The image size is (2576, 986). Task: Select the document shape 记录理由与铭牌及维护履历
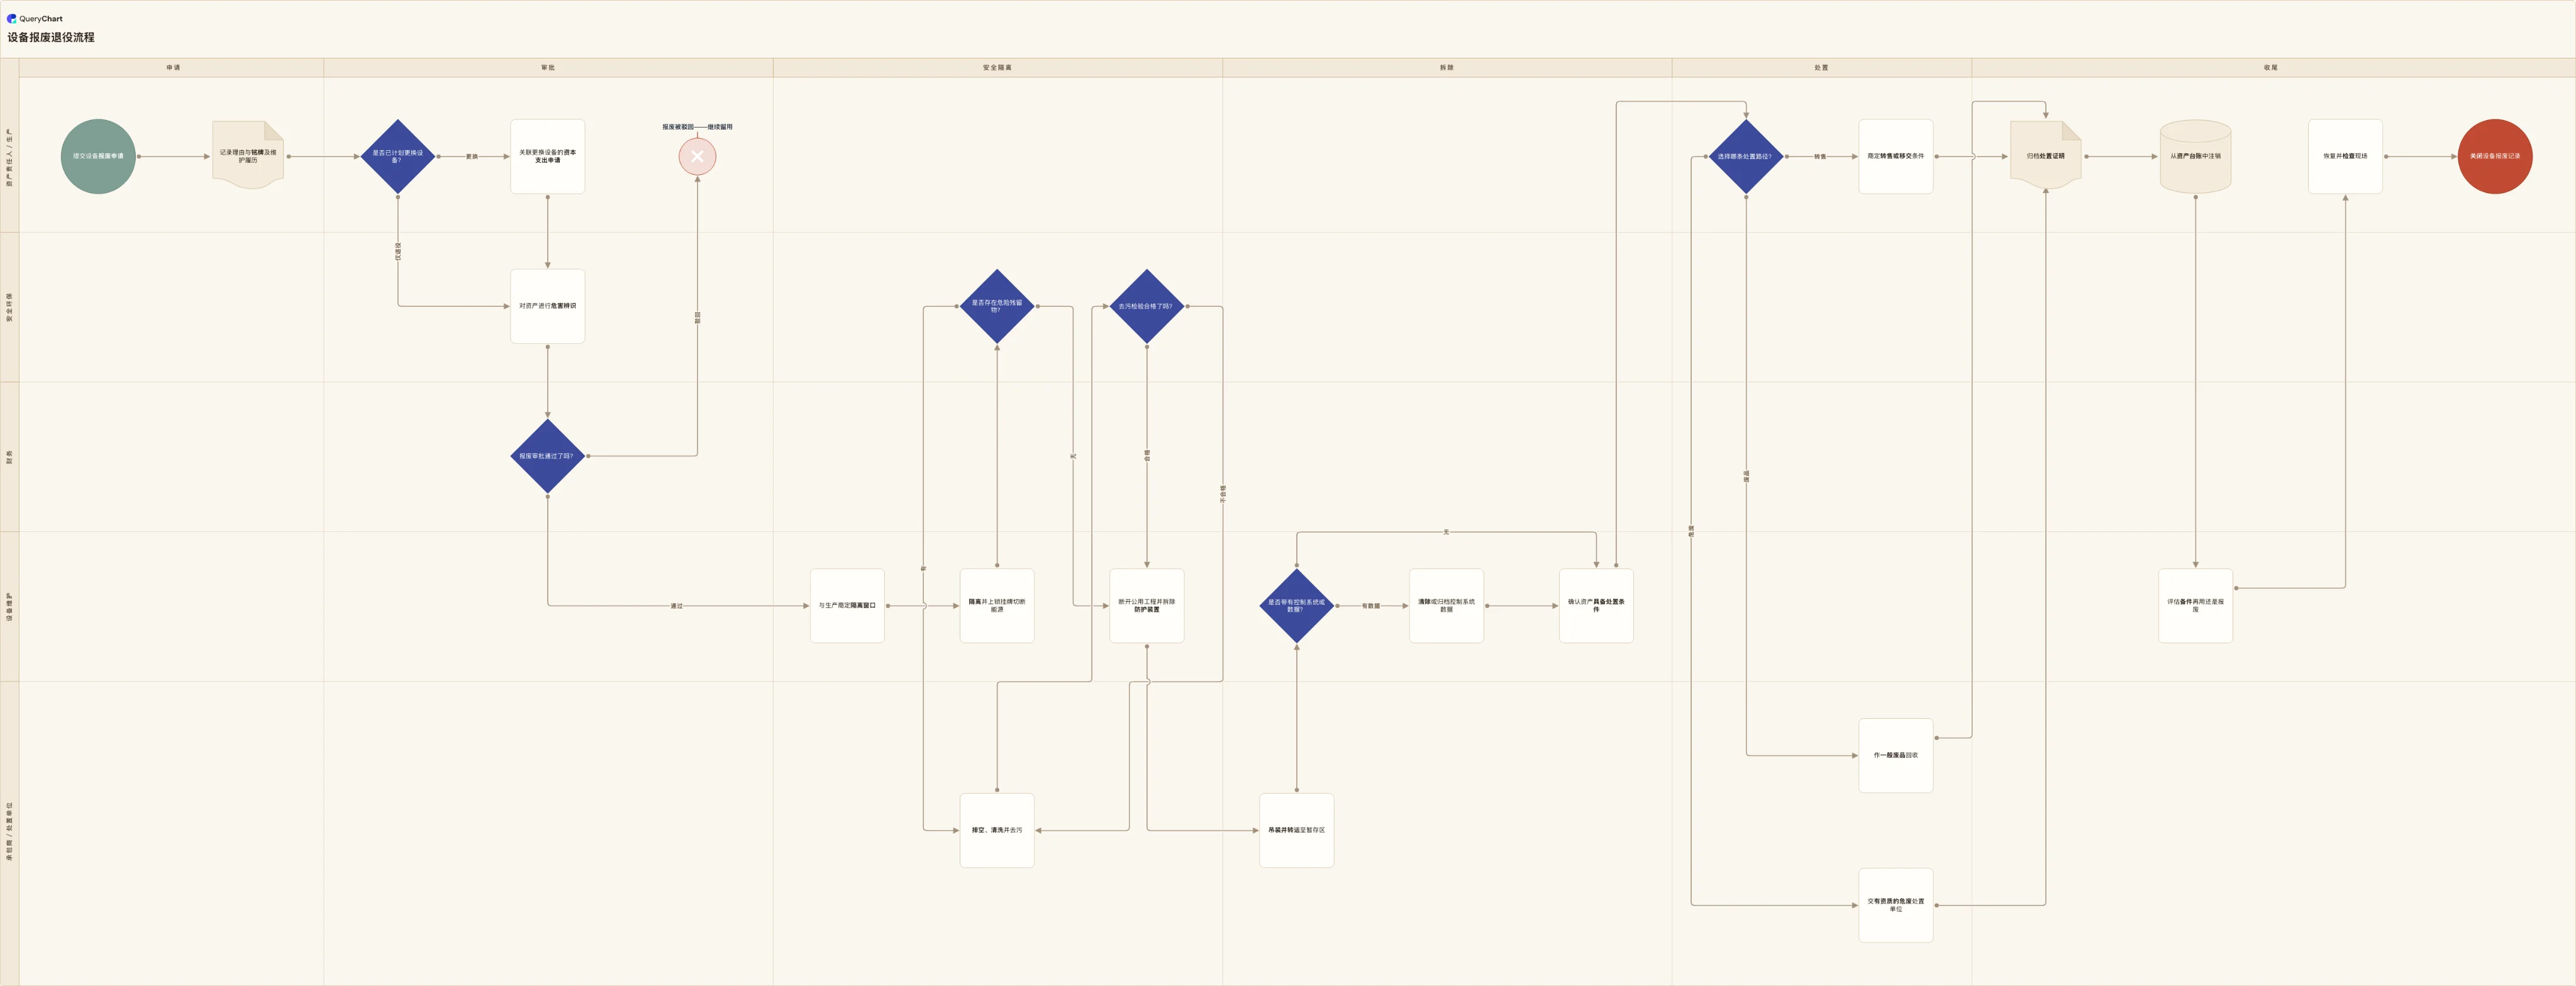[x=248, y=155]
